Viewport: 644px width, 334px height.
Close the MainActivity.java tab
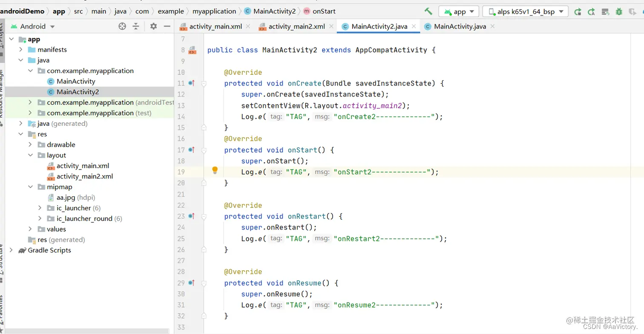click(x=492, y=26)
